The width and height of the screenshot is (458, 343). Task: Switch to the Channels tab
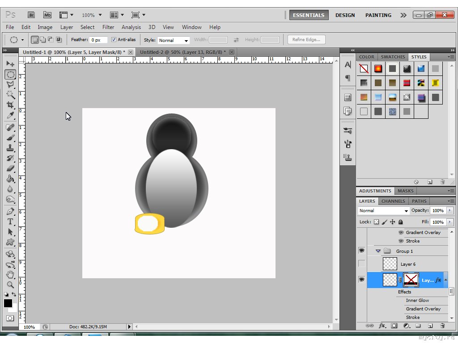(x=393, y=201)
